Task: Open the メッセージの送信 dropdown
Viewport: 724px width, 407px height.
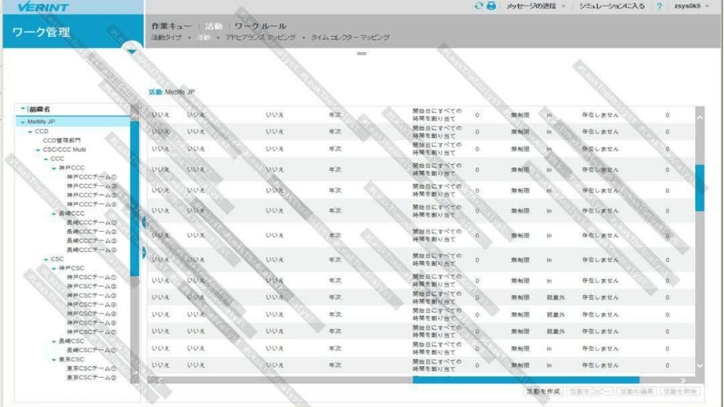Action: click(536, 6)
